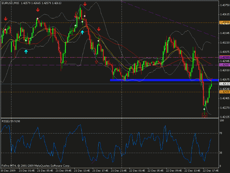This screenshot has height=173, width=230.
Task: Click the RSI scale value 30
Action: pyautogui.click(x=221, y=153)
